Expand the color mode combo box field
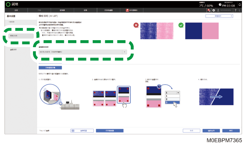Screen dimensions: 243x144 pyautogui.click(x=83, y=52)
